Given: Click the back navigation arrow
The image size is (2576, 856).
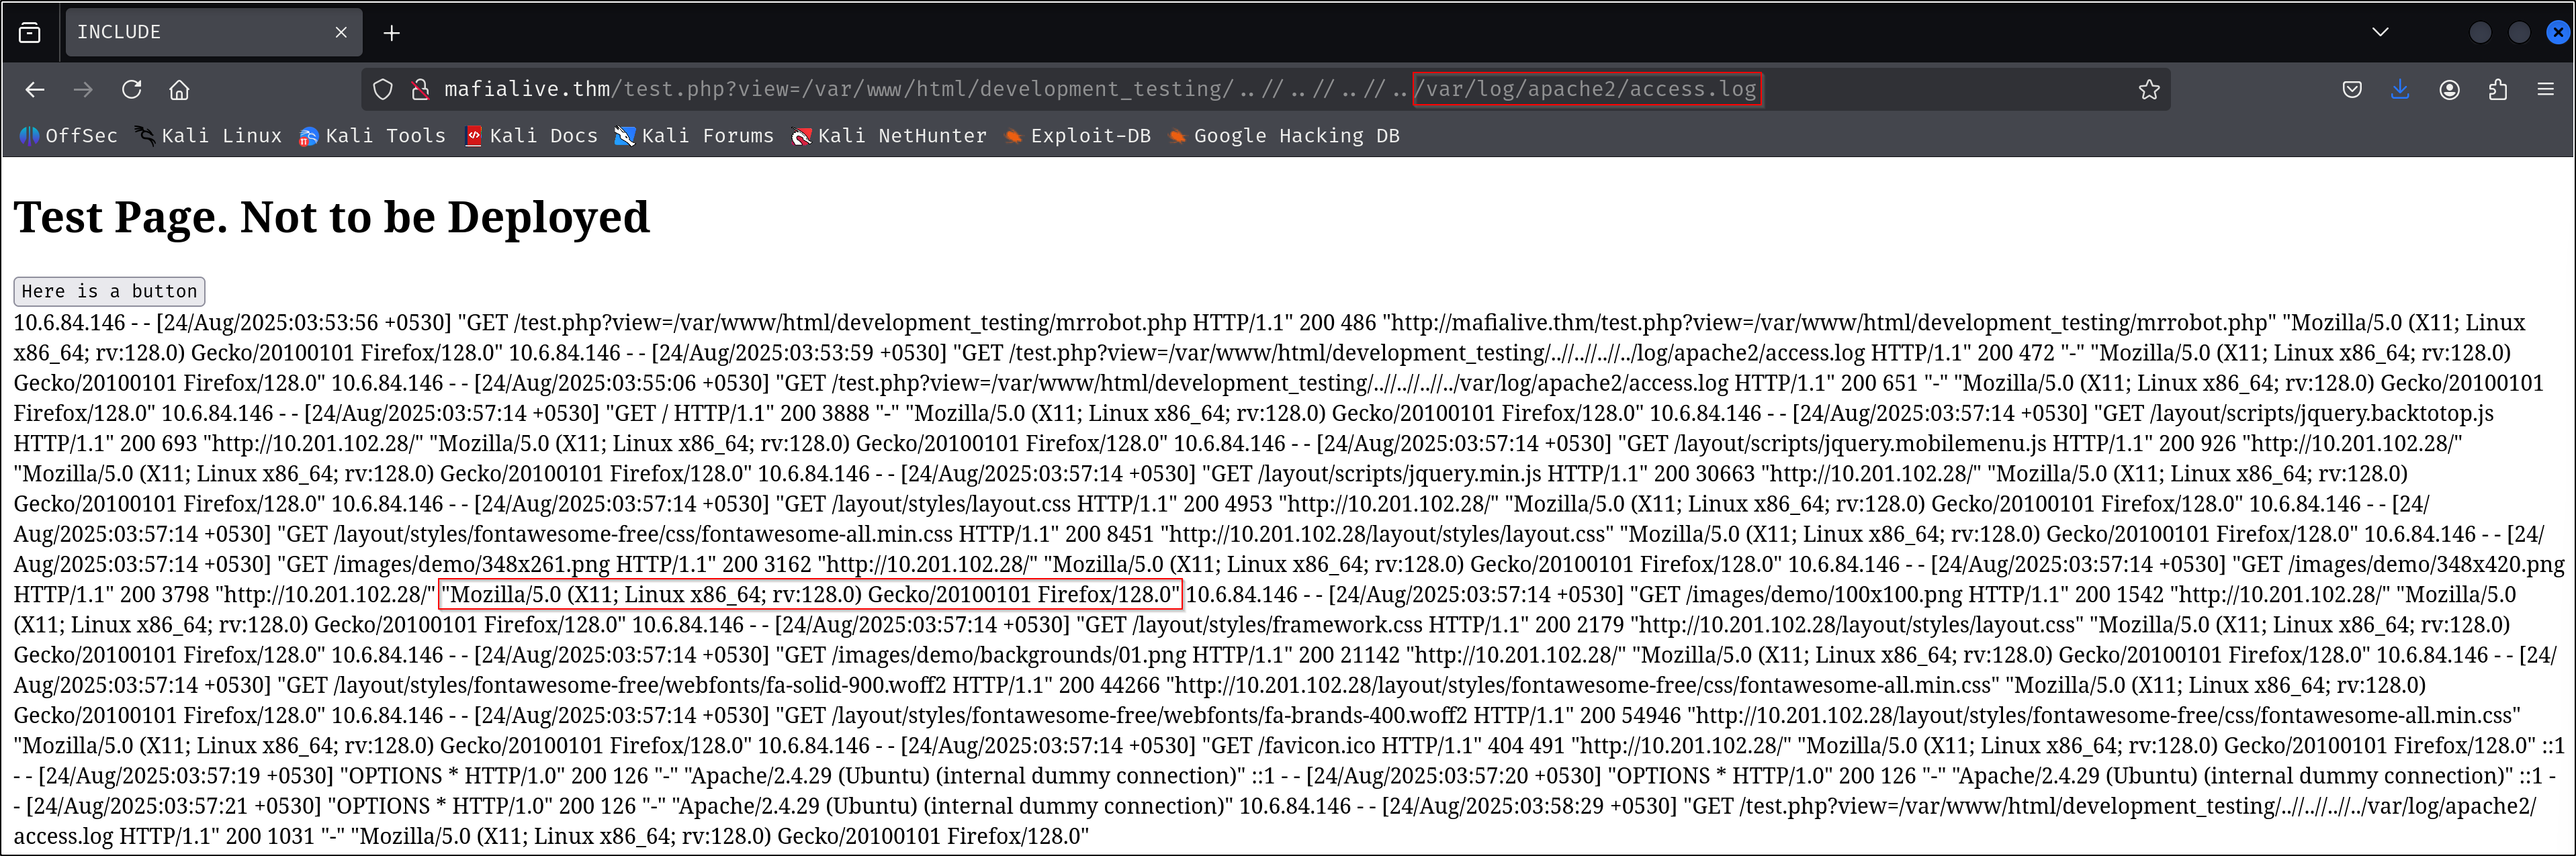Looking at the screenshot, I should tap(35, 90).
